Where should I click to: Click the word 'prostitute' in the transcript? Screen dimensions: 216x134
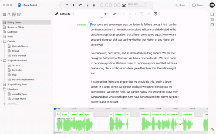[96, 35]
